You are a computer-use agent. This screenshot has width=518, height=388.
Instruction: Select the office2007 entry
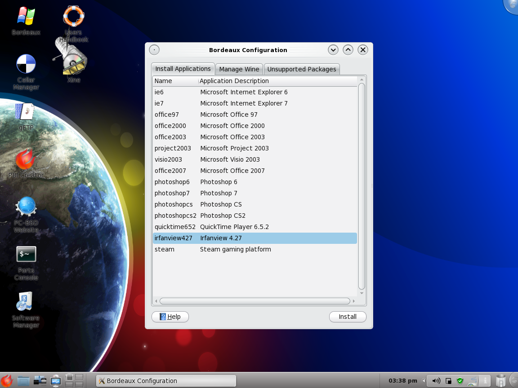pyautogui.click(x=255, y=171)
